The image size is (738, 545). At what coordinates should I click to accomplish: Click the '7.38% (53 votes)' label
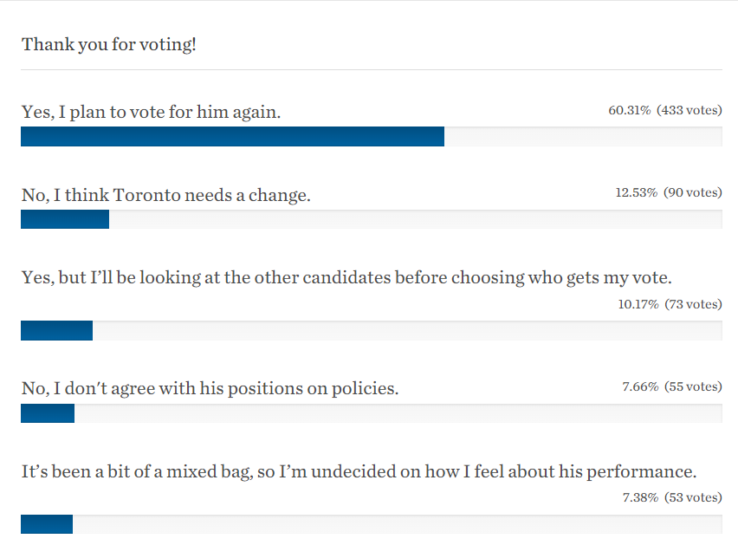(672, 497)
